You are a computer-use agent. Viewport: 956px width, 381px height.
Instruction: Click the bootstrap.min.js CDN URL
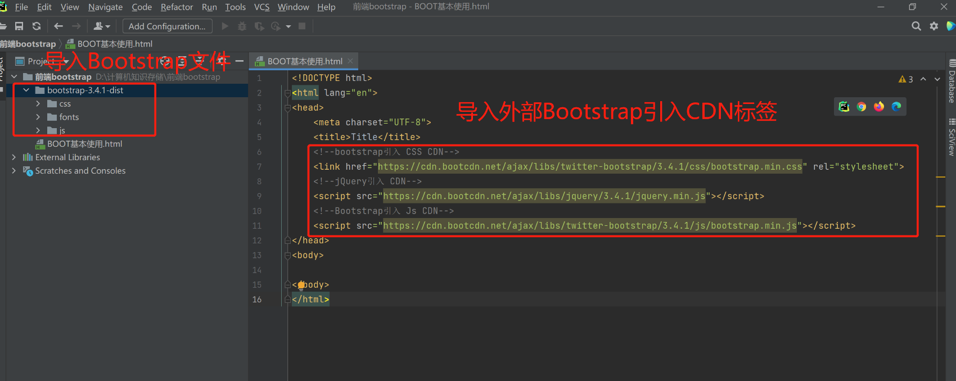click(590, 226)
